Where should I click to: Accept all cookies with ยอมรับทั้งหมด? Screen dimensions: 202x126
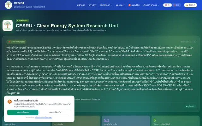tap(23, 112)
